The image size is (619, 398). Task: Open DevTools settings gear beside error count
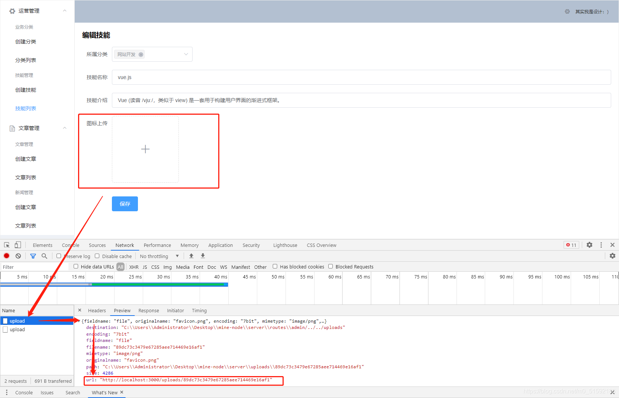pos(590,245)
